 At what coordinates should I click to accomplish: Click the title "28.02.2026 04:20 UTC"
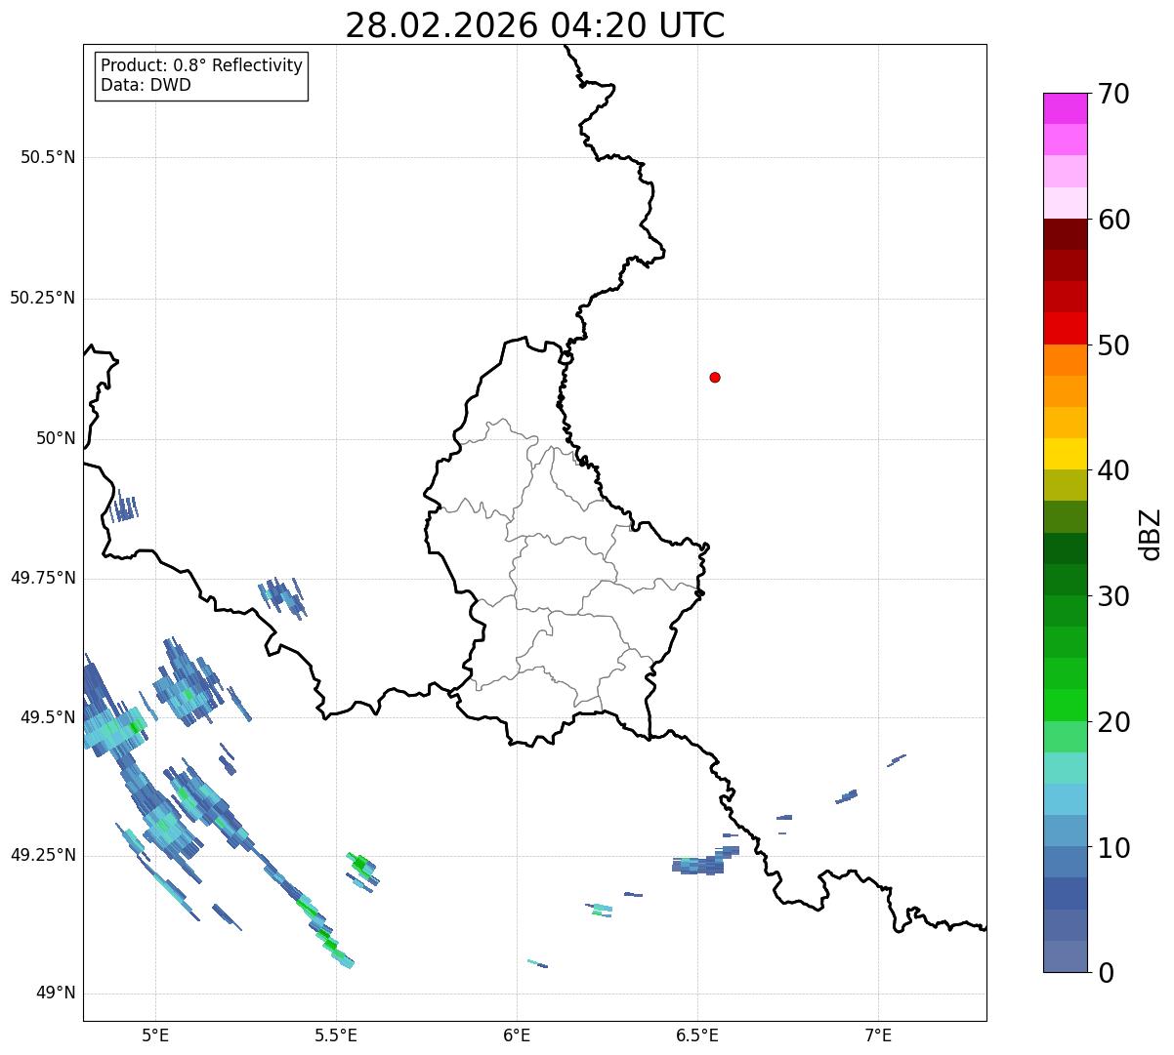[535, 25]
